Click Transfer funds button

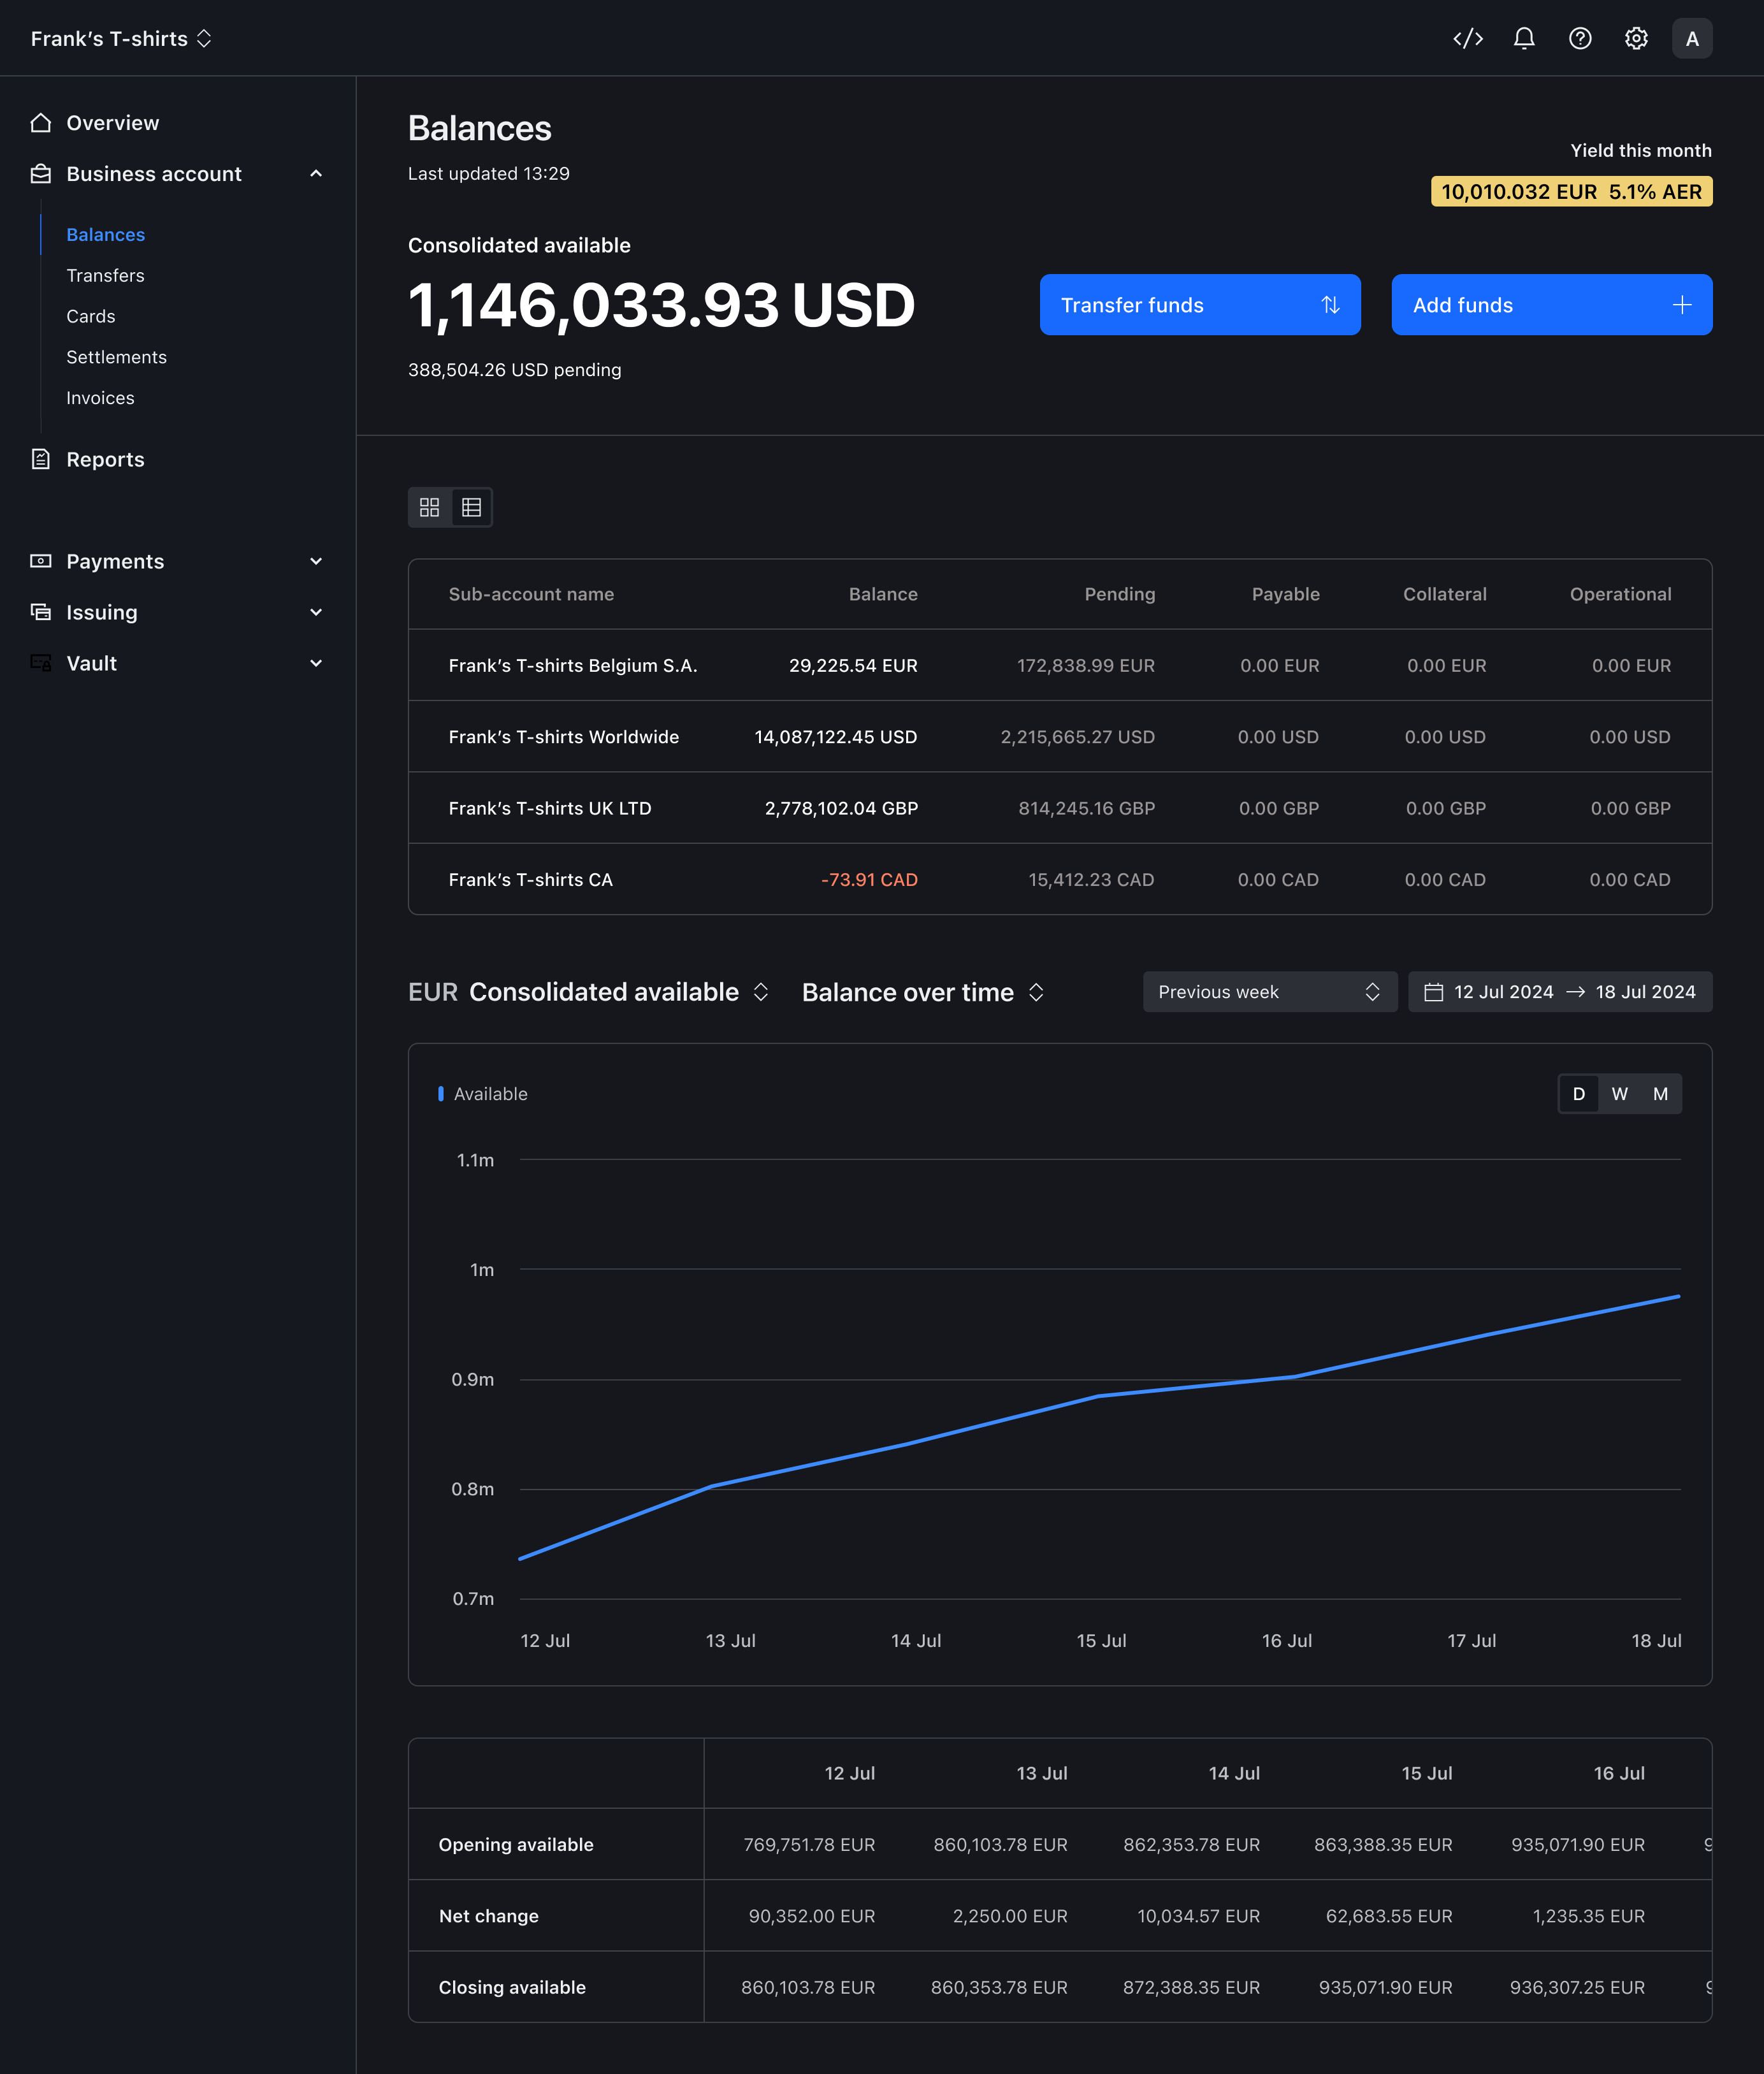pos(1199,305)
